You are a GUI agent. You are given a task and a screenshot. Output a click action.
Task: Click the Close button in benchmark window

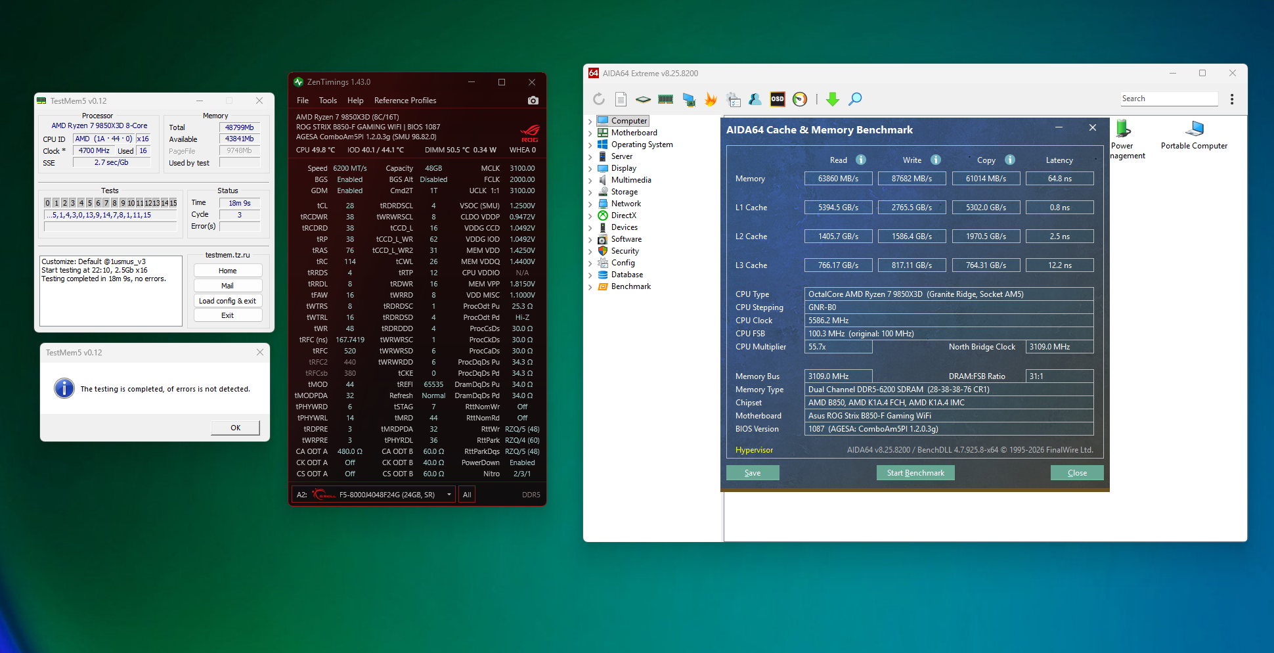(1077, 473)
